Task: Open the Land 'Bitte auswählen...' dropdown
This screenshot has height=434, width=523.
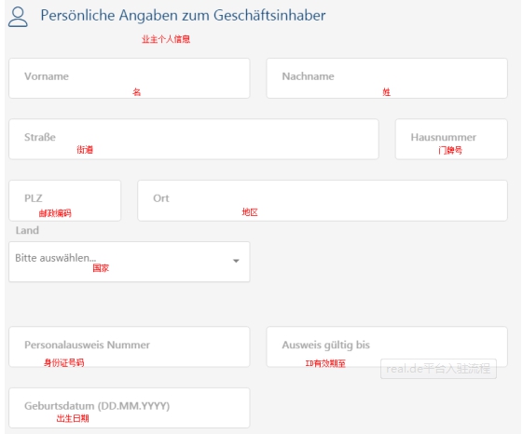Action: tap(130, 262)
